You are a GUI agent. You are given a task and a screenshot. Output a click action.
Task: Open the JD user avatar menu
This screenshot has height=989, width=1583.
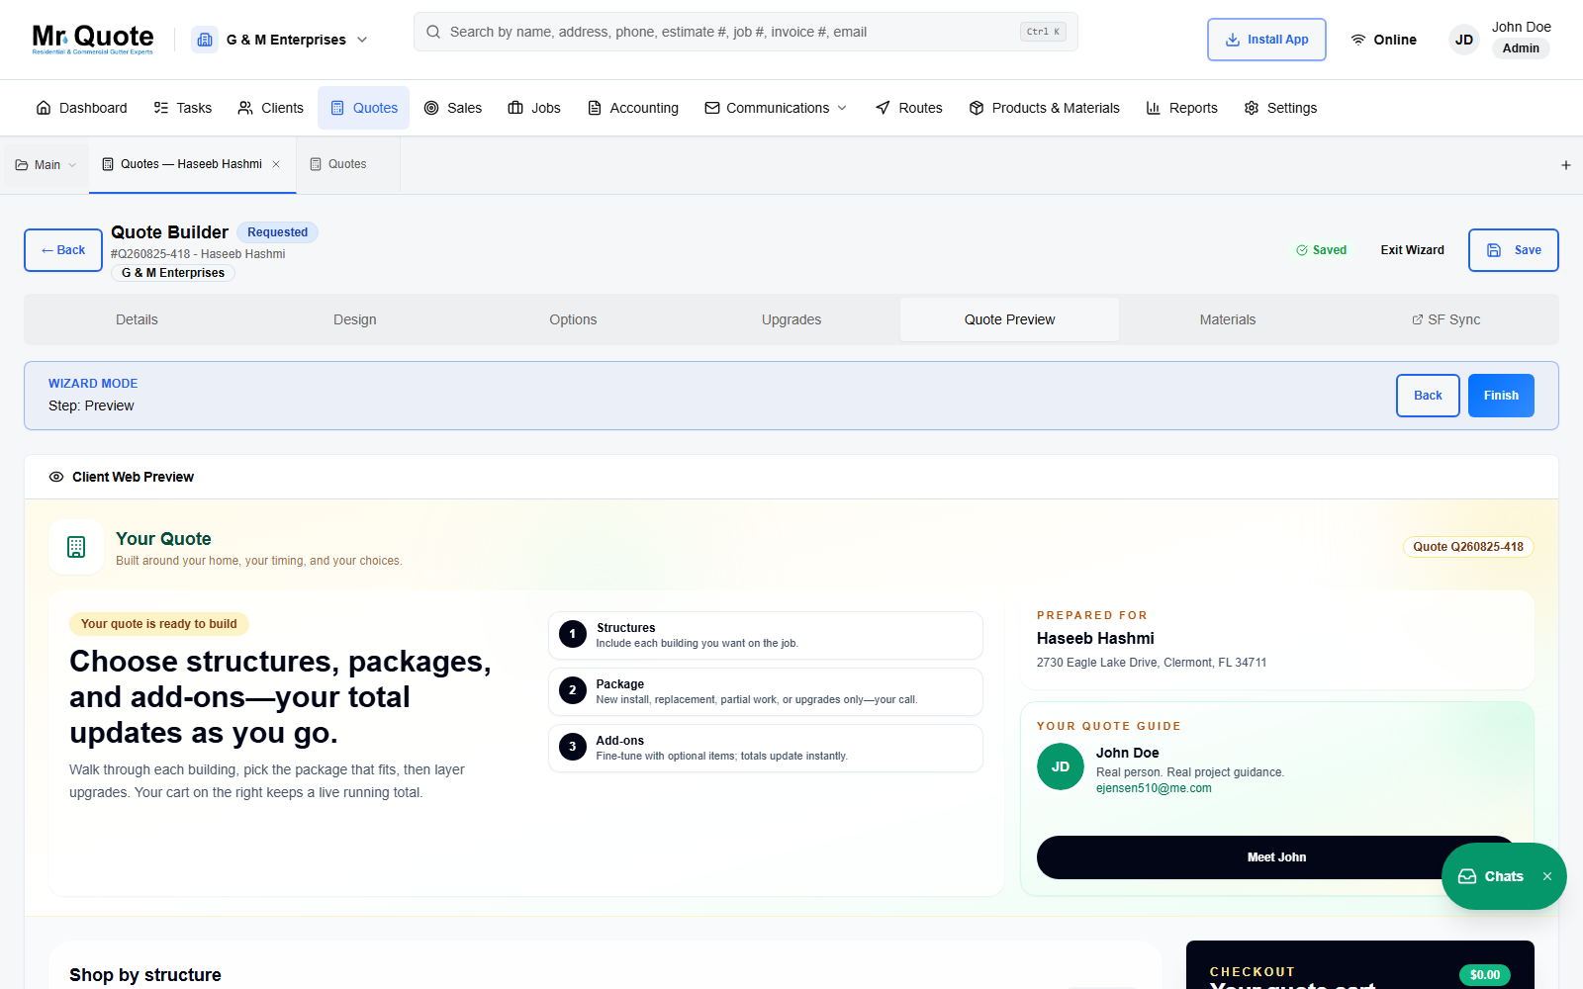click(x=1464, y=40)
